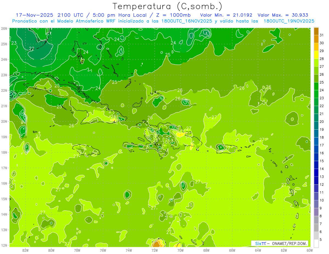The image size is (329, 254).
Task: Pick the blue swatch between 15 and 16
Action: (316, 157)
